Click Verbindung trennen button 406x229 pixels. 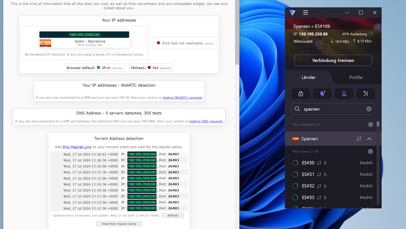[x=333, y=60]
